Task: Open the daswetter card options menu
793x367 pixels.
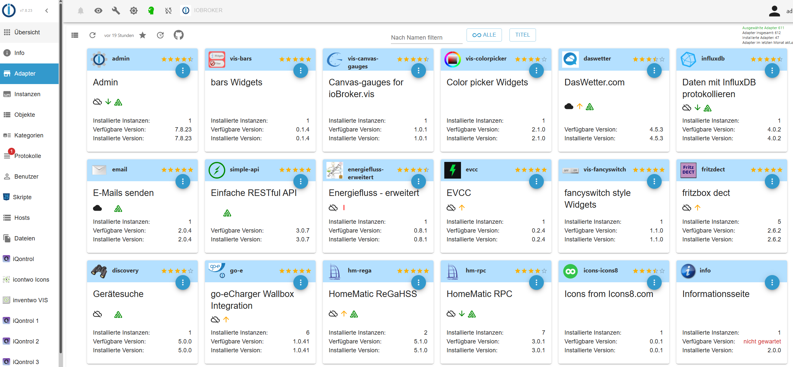Action: click(654, 70)
